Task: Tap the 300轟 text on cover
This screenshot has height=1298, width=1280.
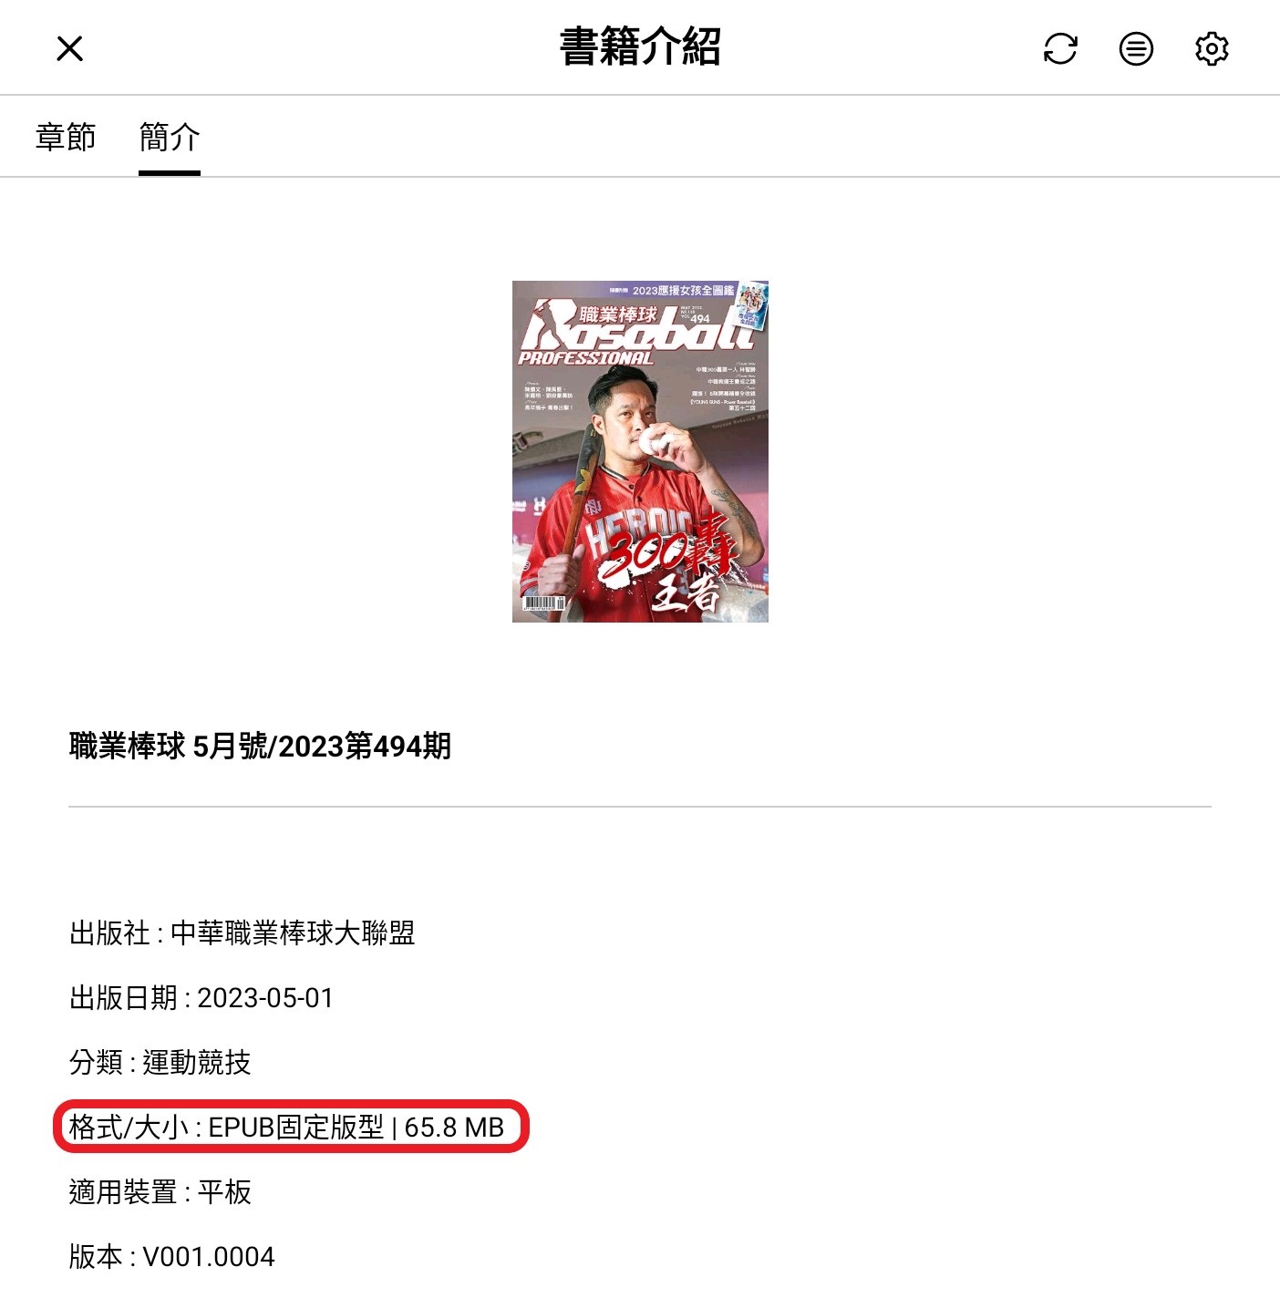Action: [x=666, y=545]
